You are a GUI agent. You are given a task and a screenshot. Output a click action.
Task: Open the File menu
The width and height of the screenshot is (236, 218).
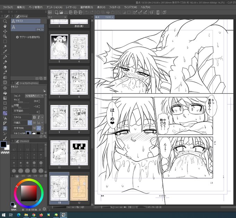pos(8,7)
